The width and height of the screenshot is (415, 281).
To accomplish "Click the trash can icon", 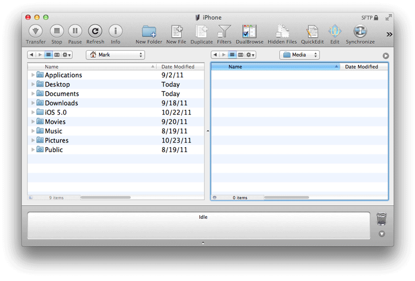I will 381,219.
